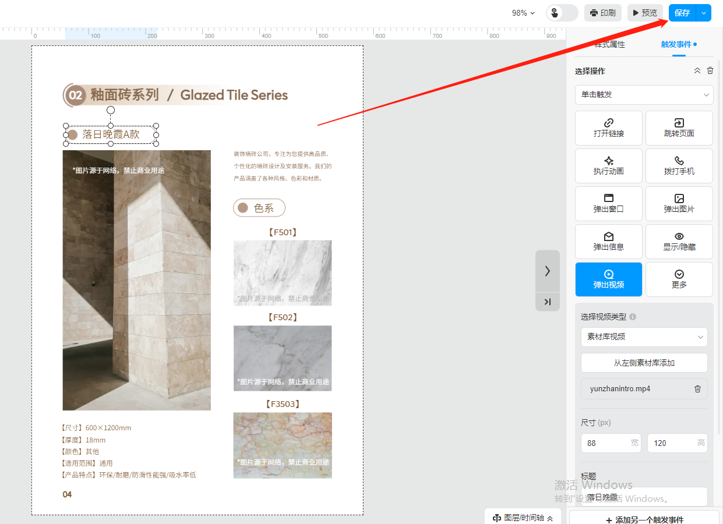The width and height of the screenshot is (723, 524).
Task: Delete the yunzhanintro.mp4 video with trash icon
Action: 697,389
